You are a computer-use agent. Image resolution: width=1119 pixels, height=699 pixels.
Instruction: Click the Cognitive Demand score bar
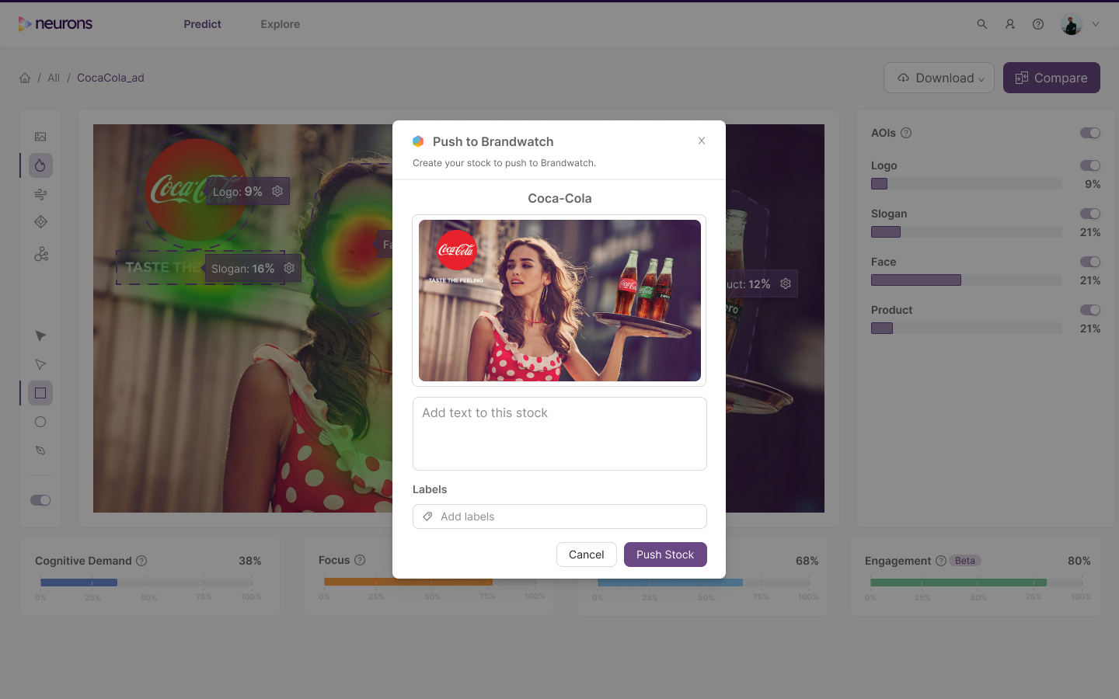coord(146,582)
